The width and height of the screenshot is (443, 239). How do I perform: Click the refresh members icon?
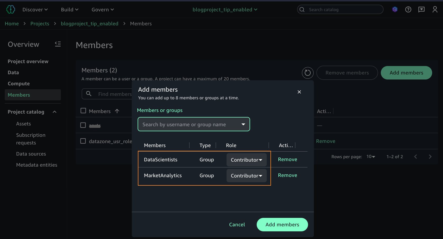click(x=308, y=73)
